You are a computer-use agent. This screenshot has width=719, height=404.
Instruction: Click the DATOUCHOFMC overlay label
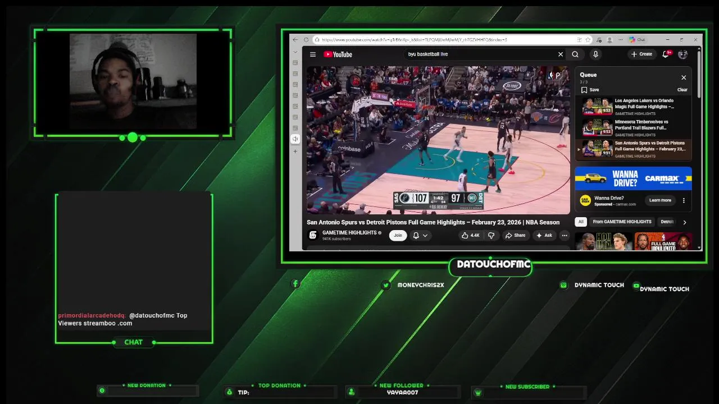(494, 264)
